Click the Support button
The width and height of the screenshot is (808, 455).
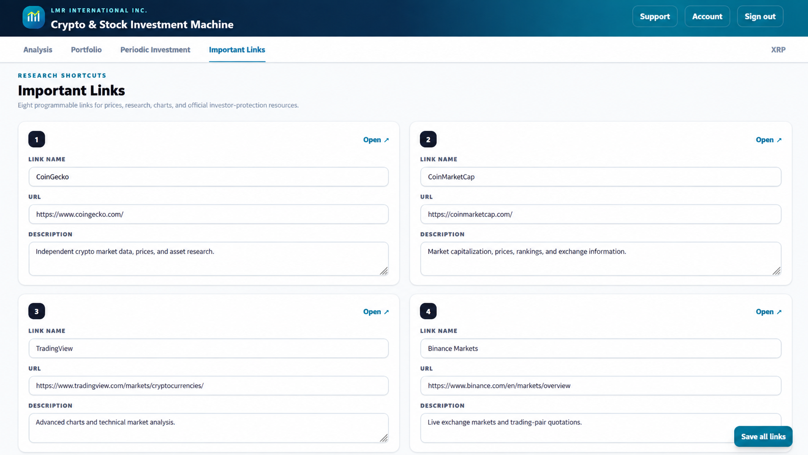(x=655, y=16)
